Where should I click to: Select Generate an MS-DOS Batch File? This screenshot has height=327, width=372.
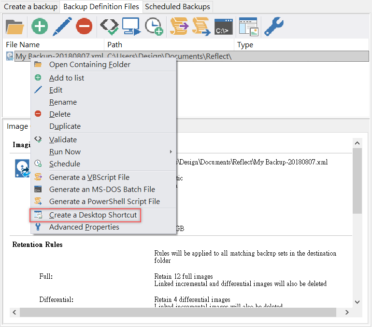[103, 190]
